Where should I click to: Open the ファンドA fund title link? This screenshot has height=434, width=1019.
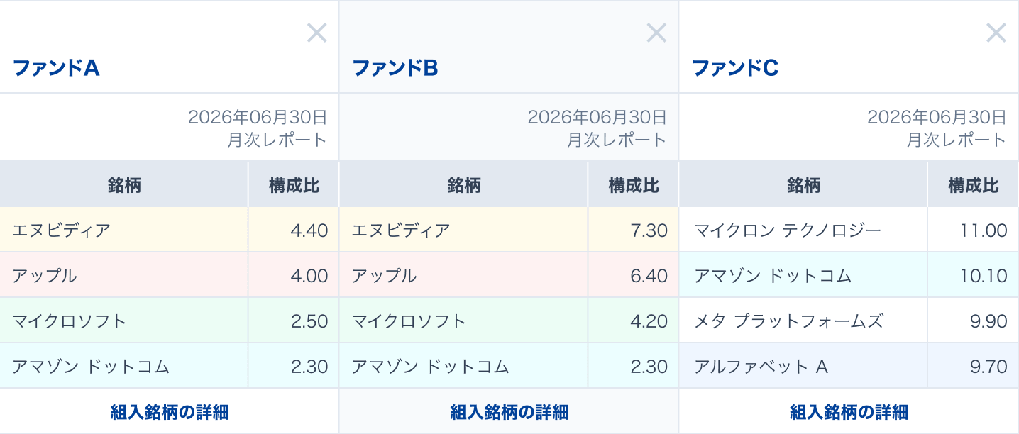click(x=56, y=68)
